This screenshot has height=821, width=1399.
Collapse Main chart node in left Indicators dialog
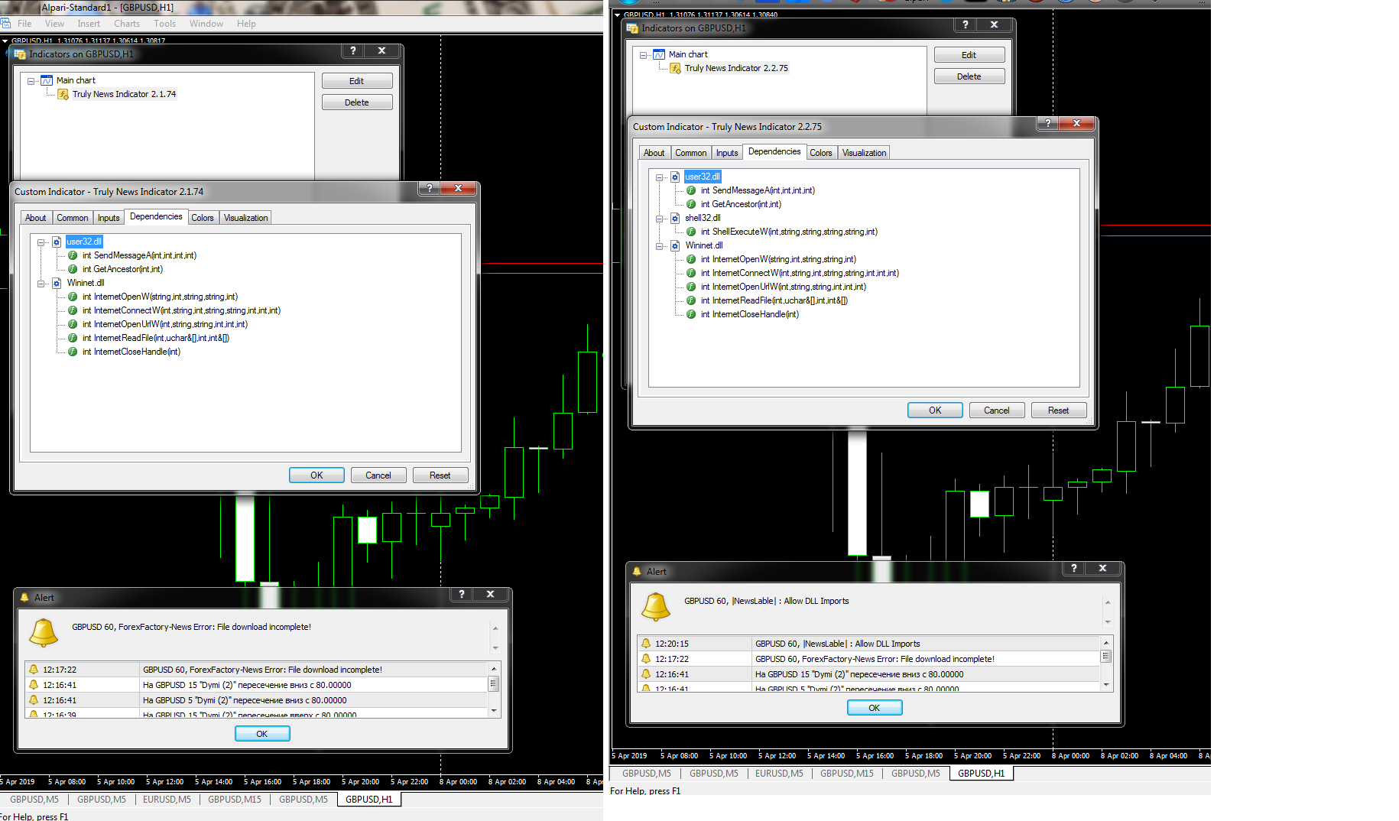(31, 81)
